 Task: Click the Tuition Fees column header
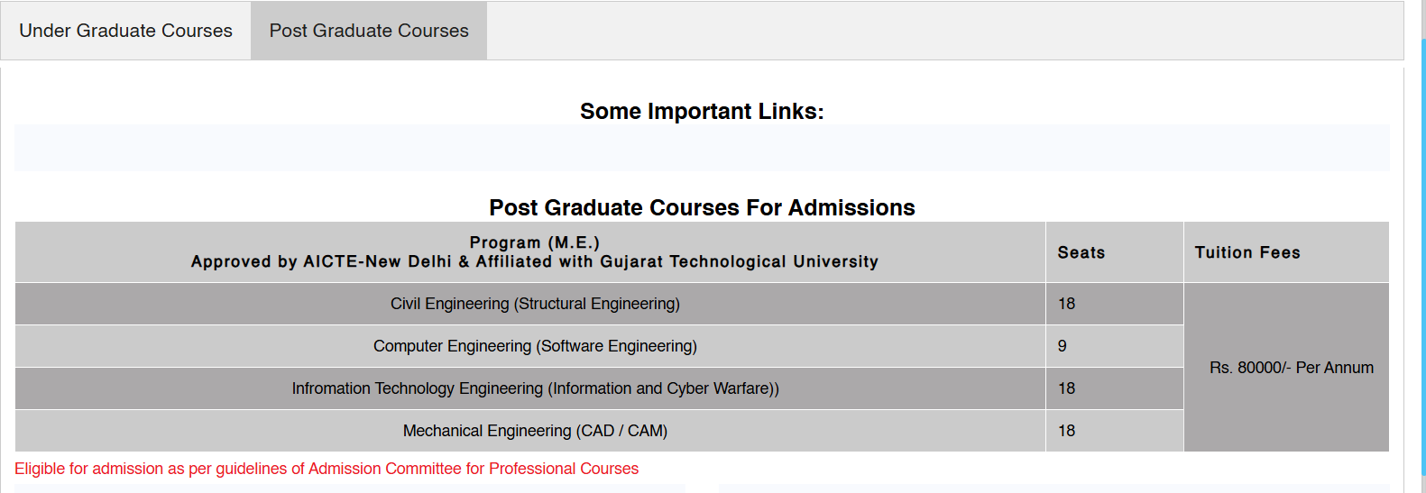(1247, 252)
